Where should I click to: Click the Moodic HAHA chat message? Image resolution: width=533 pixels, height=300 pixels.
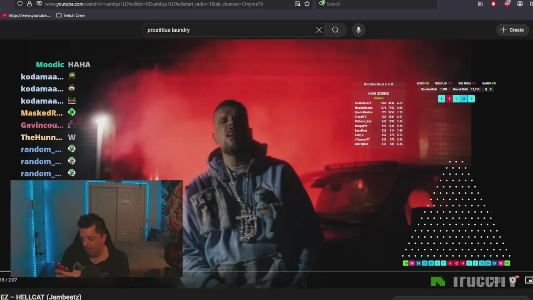(x=63, y=65)
